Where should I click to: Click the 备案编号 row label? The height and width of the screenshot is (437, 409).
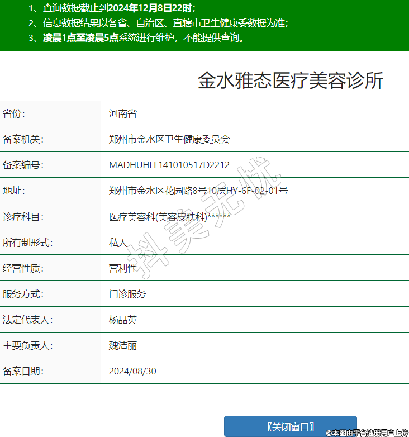(23, 165)
